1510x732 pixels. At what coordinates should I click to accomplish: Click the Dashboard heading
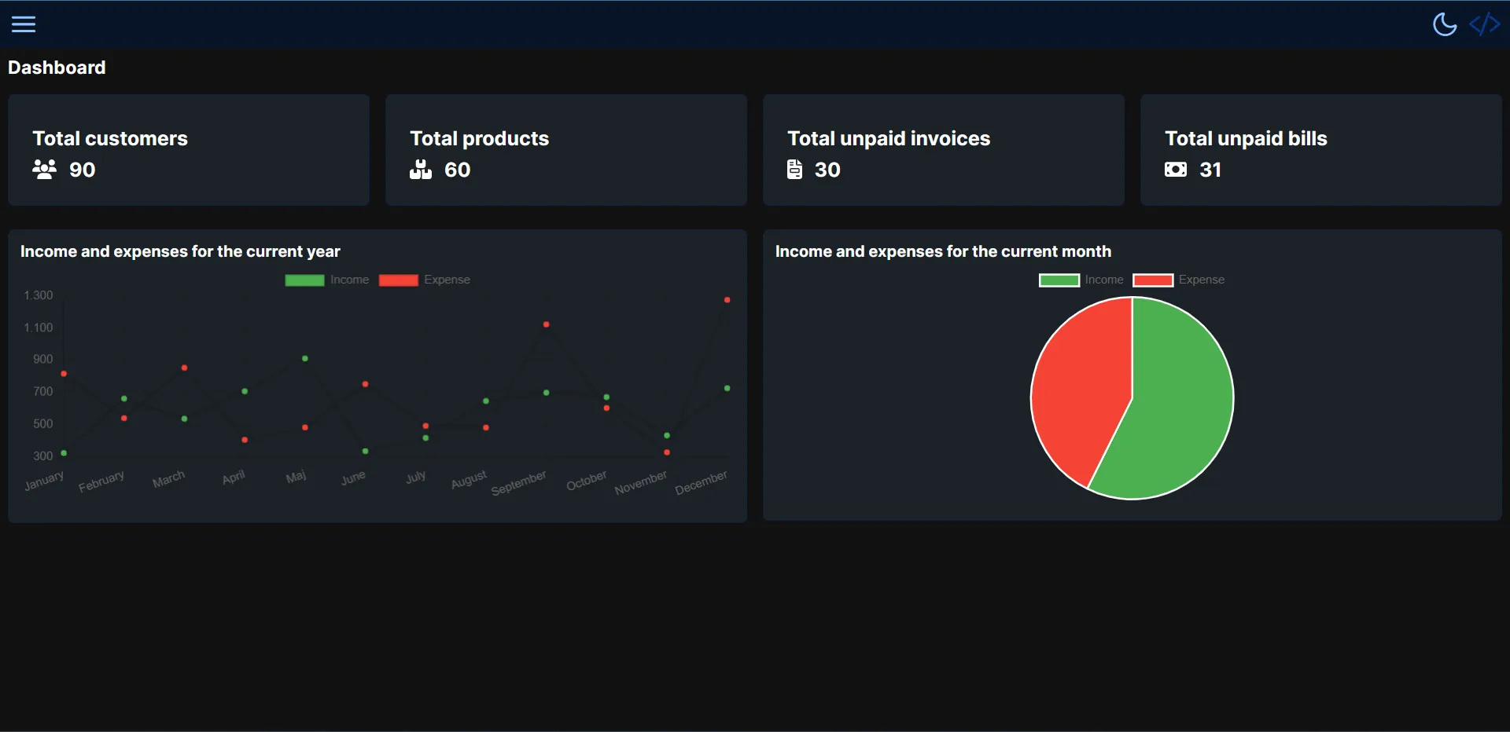click(x=57, y=68)
